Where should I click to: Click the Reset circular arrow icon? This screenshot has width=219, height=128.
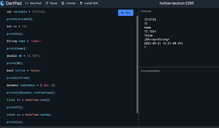(x=47, y=3)
